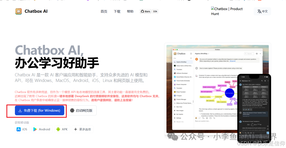Screen dimensions: 286x148
Task: Click the translate icon beside 中文
Action: pos(259,11)
